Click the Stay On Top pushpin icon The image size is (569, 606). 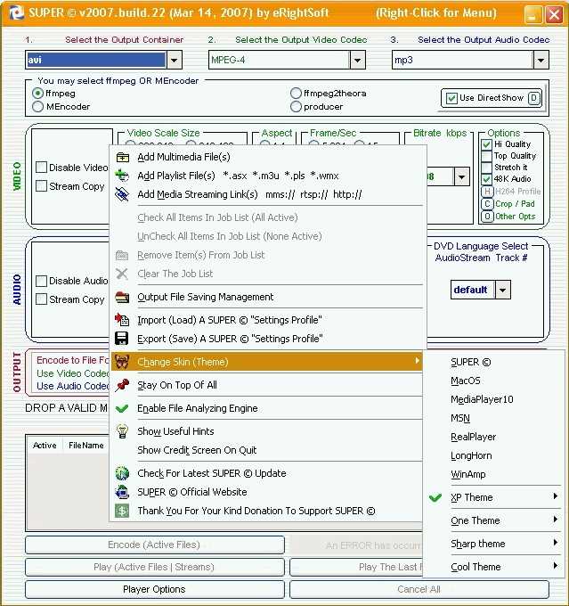coord(122,385)
